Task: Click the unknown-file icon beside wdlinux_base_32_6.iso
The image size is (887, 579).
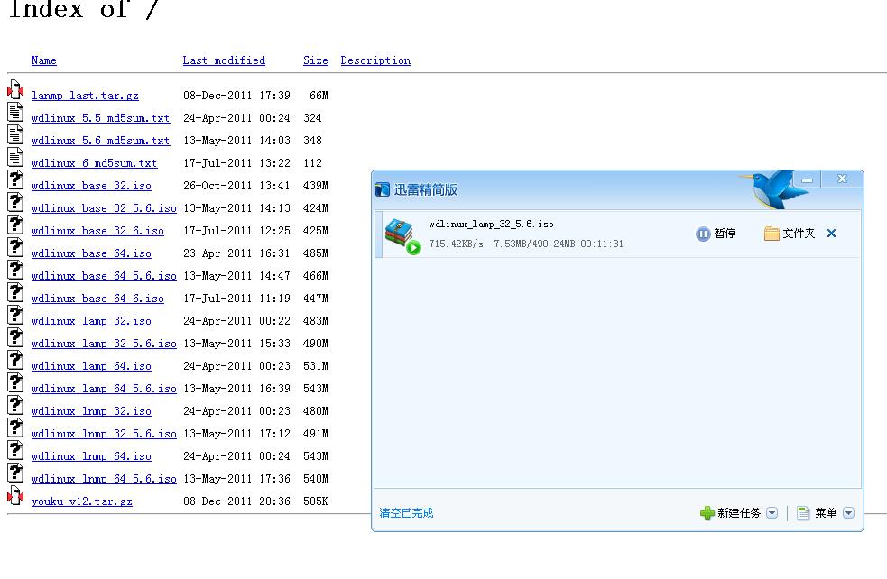Action: tap(15, 225)
